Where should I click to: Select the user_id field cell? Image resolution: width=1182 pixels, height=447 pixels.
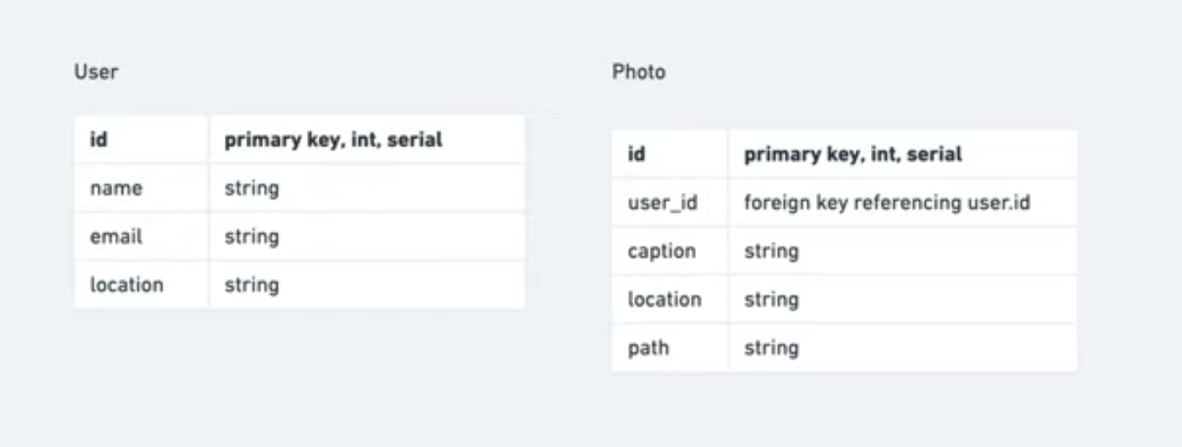point(662,203)
